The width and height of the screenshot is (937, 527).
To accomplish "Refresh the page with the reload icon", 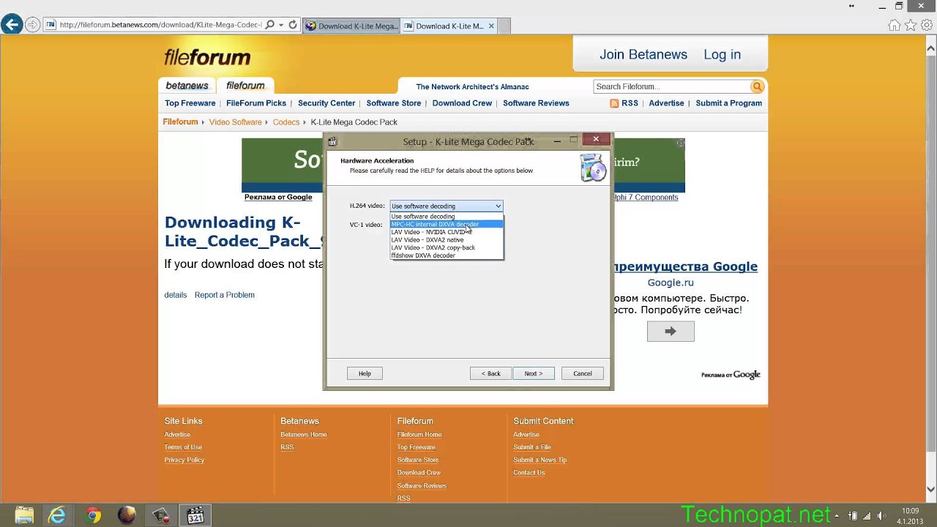I will click(293, 25).
